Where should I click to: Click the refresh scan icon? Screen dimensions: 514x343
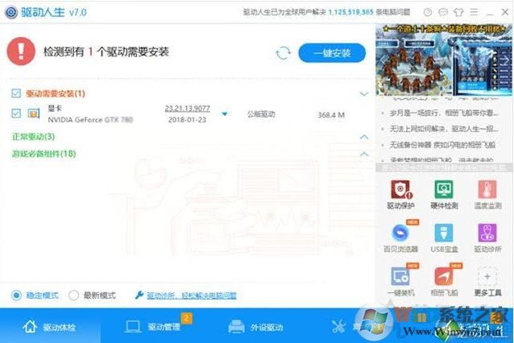(x=284, y=53)
